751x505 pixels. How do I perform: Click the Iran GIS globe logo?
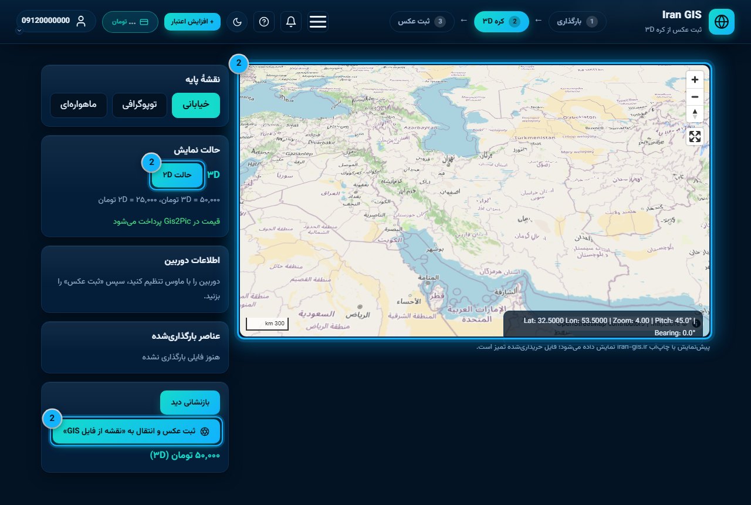pos(722,22)
